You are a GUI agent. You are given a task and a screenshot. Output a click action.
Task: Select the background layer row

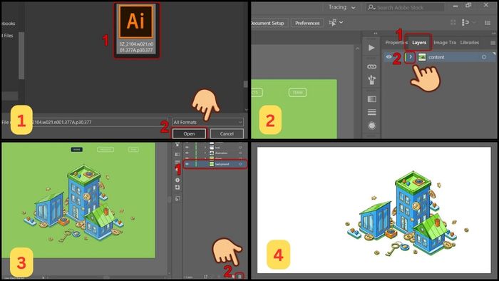click(x=215, y=164)
